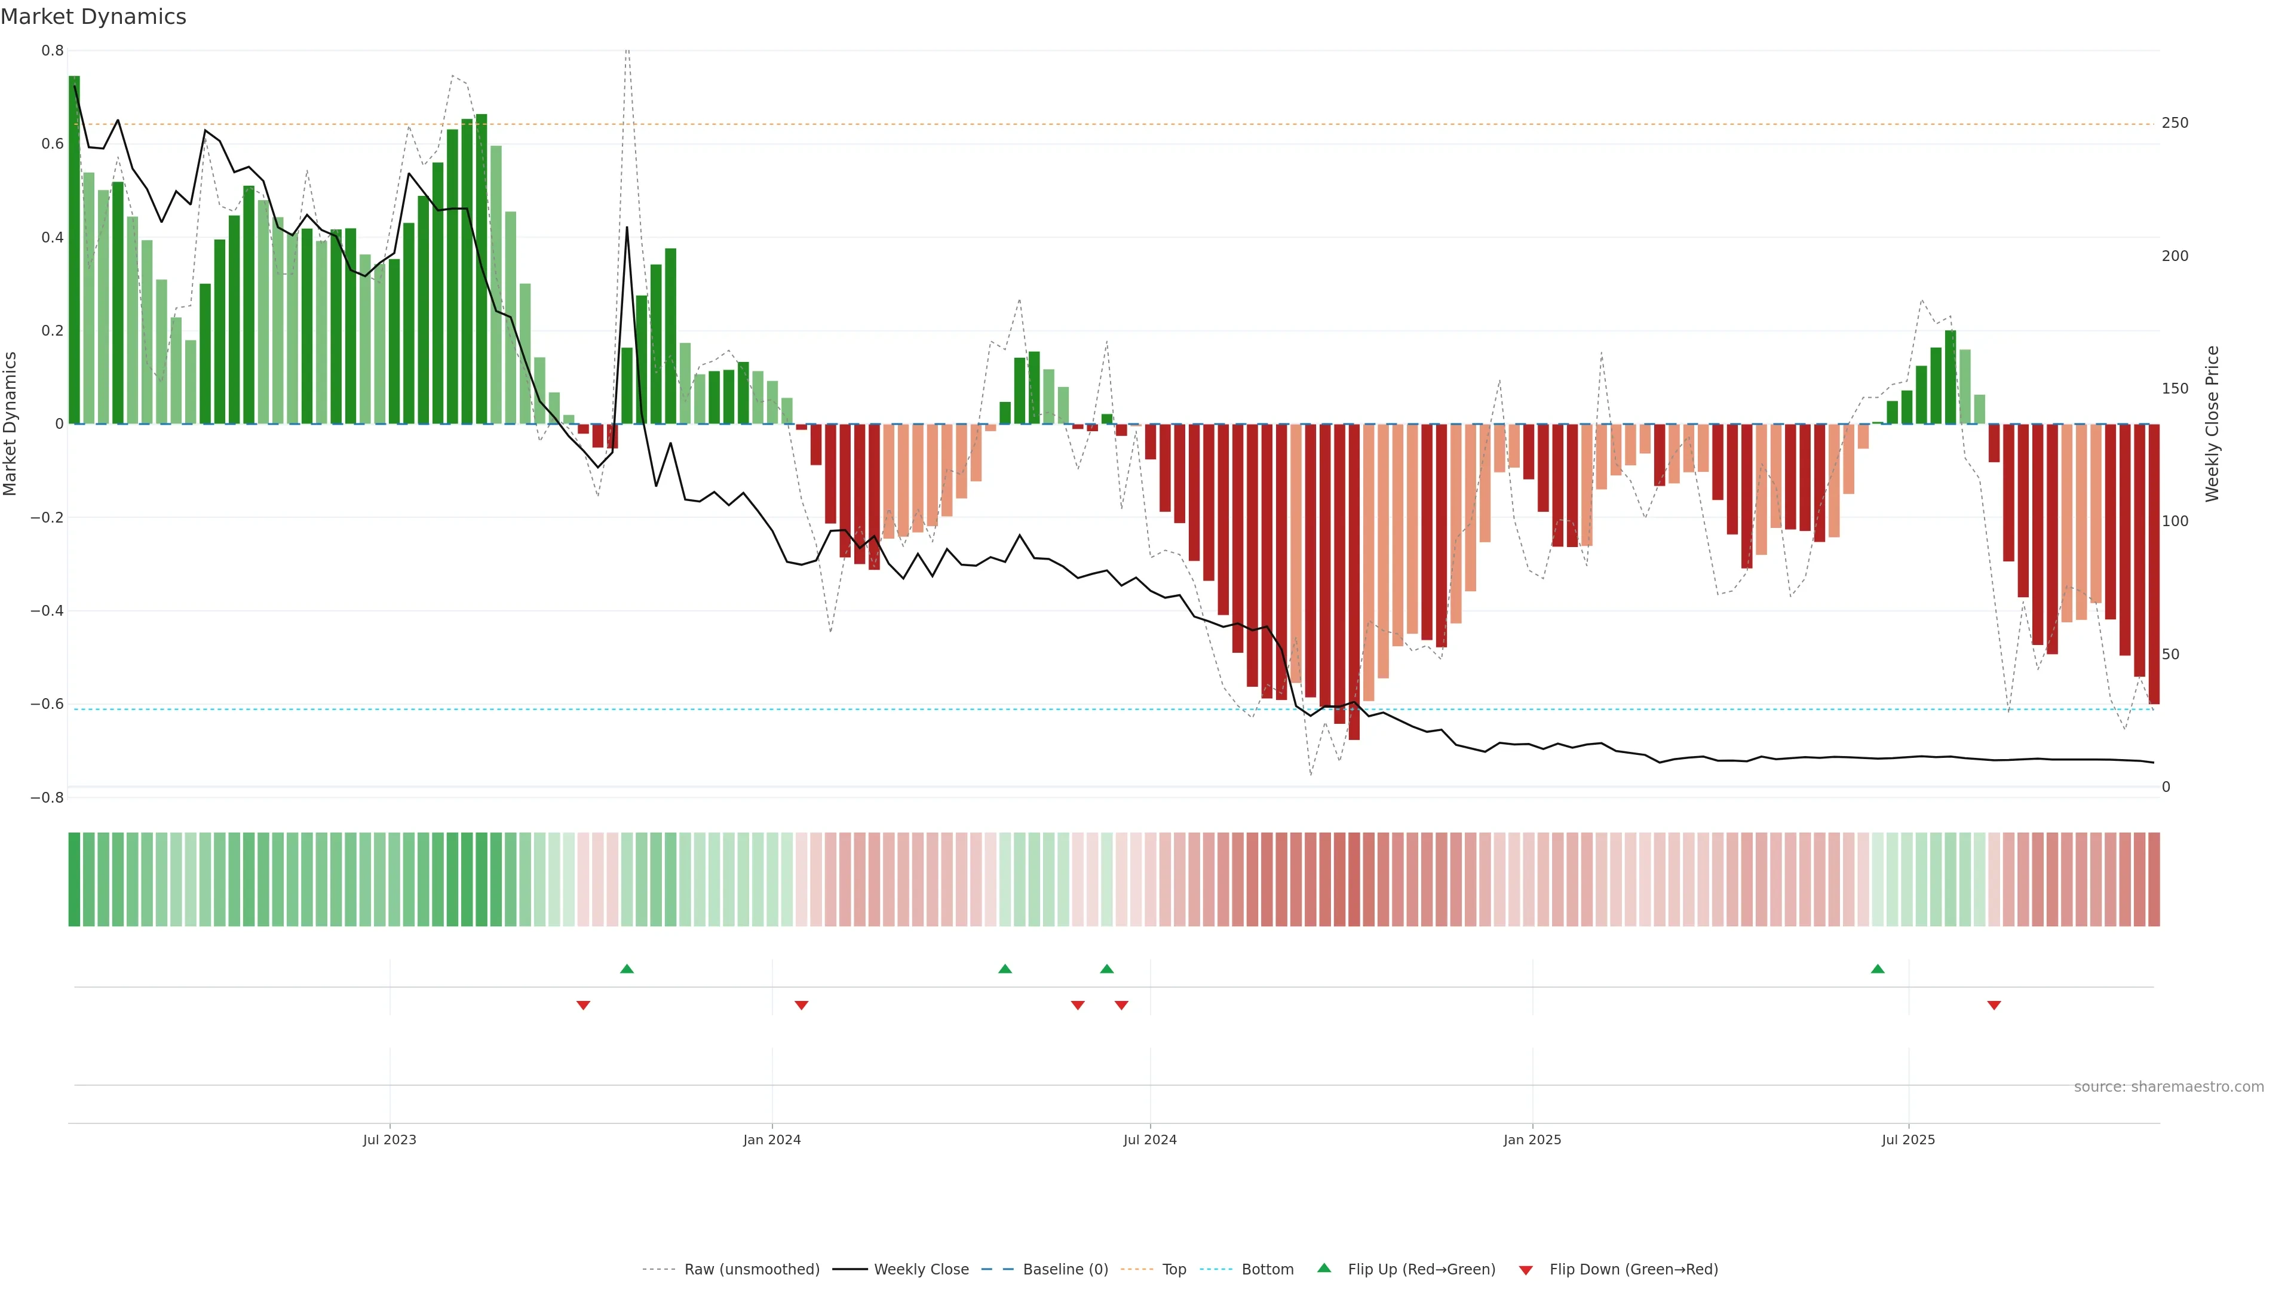The height and width of the screenshot is (1290, 2294).
Task: Click the Weekly Close Price axis title
Action: coord(2212,424)
